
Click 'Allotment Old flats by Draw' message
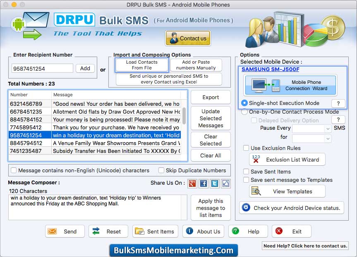coord(116,112)
